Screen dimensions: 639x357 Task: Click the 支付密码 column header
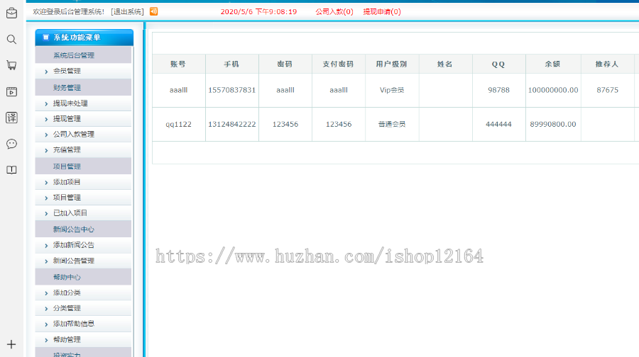338,64
